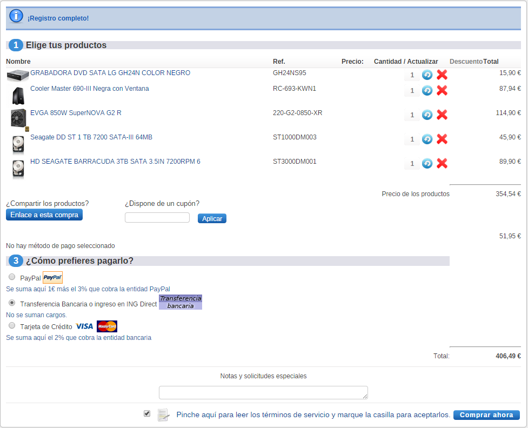Focus the coupon code input field
Image resolution: width=528 pixels, height=428 pixels.
pos(157,218)
